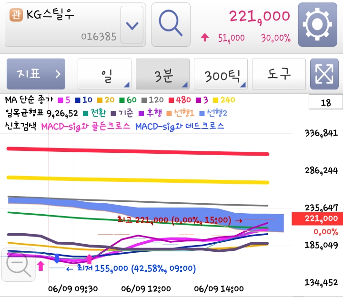Click the MA 단순 종가 label
The height and width of the screenshot is (297, 343).
coord(29,100)
